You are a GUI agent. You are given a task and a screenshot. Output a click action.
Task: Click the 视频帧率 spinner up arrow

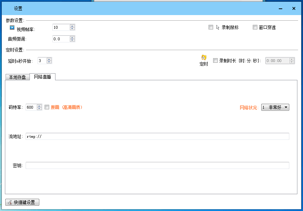72,25
